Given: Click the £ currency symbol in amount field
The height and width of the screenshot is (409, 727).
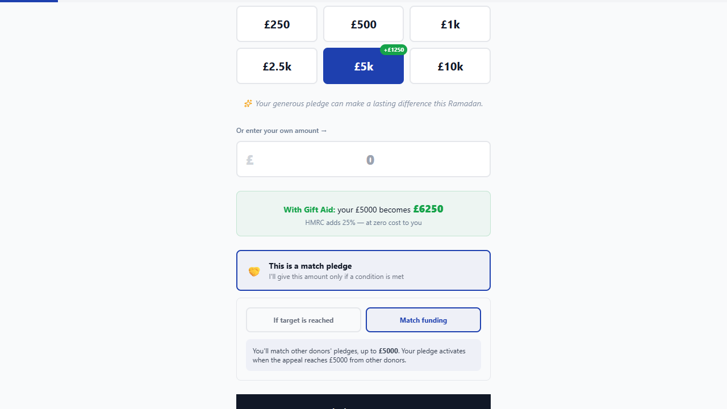Looking at the screenshot, I should tap(250, 160).
